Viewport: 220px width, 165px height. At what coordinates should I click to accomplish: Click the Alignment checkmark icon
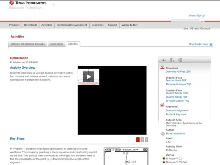[x=162, y=106]
